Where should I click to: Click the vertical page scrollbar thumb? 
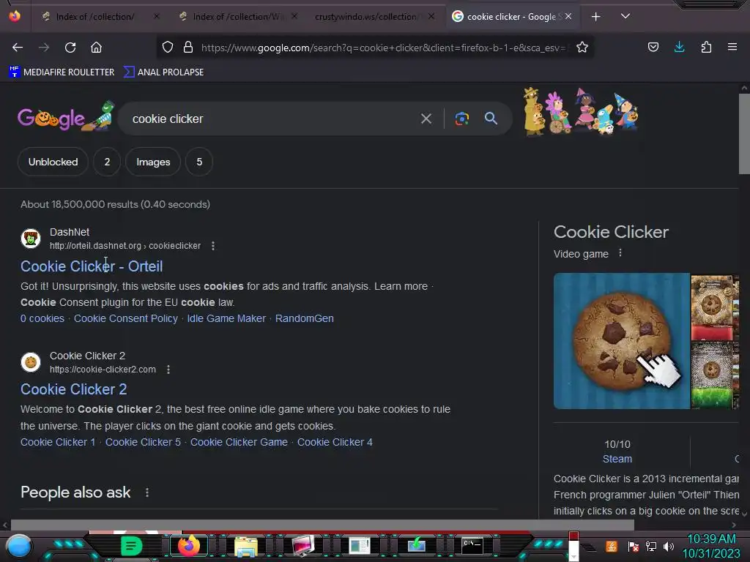click(x=744, y=135)
